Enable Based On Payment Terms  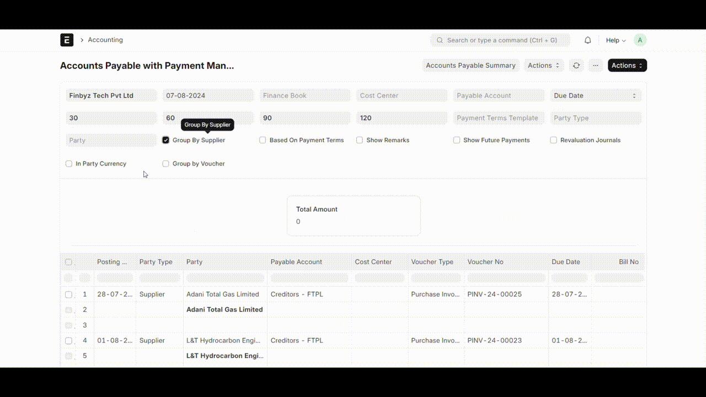(x=263, y=140)
